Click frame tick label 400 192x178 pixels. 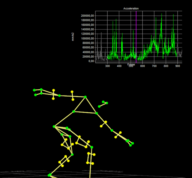coord(119,66)
